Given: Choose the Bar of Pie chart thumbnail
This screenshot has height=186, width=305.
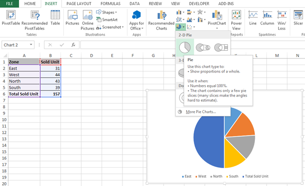Looking at the screenshot, I should click(221, 47).
